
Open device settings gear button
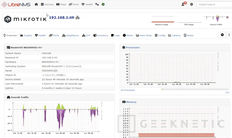coord(222,35)
